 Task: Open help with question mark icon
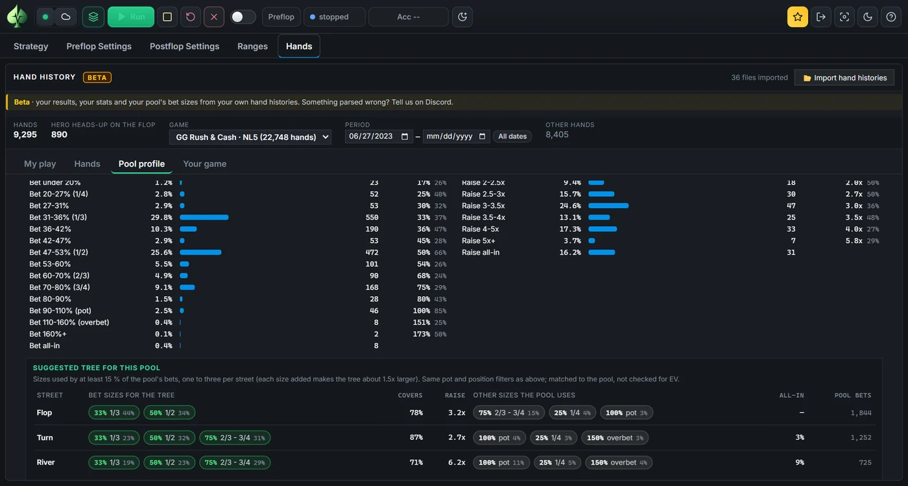tap(891, 17)
